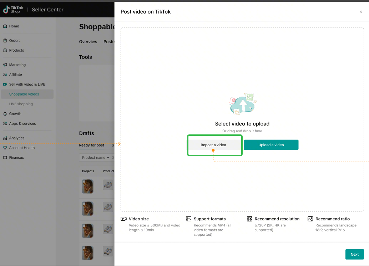The image size is (369, 266).
Task: Click the Finances card icon
Action: click(x=5, y=158)
